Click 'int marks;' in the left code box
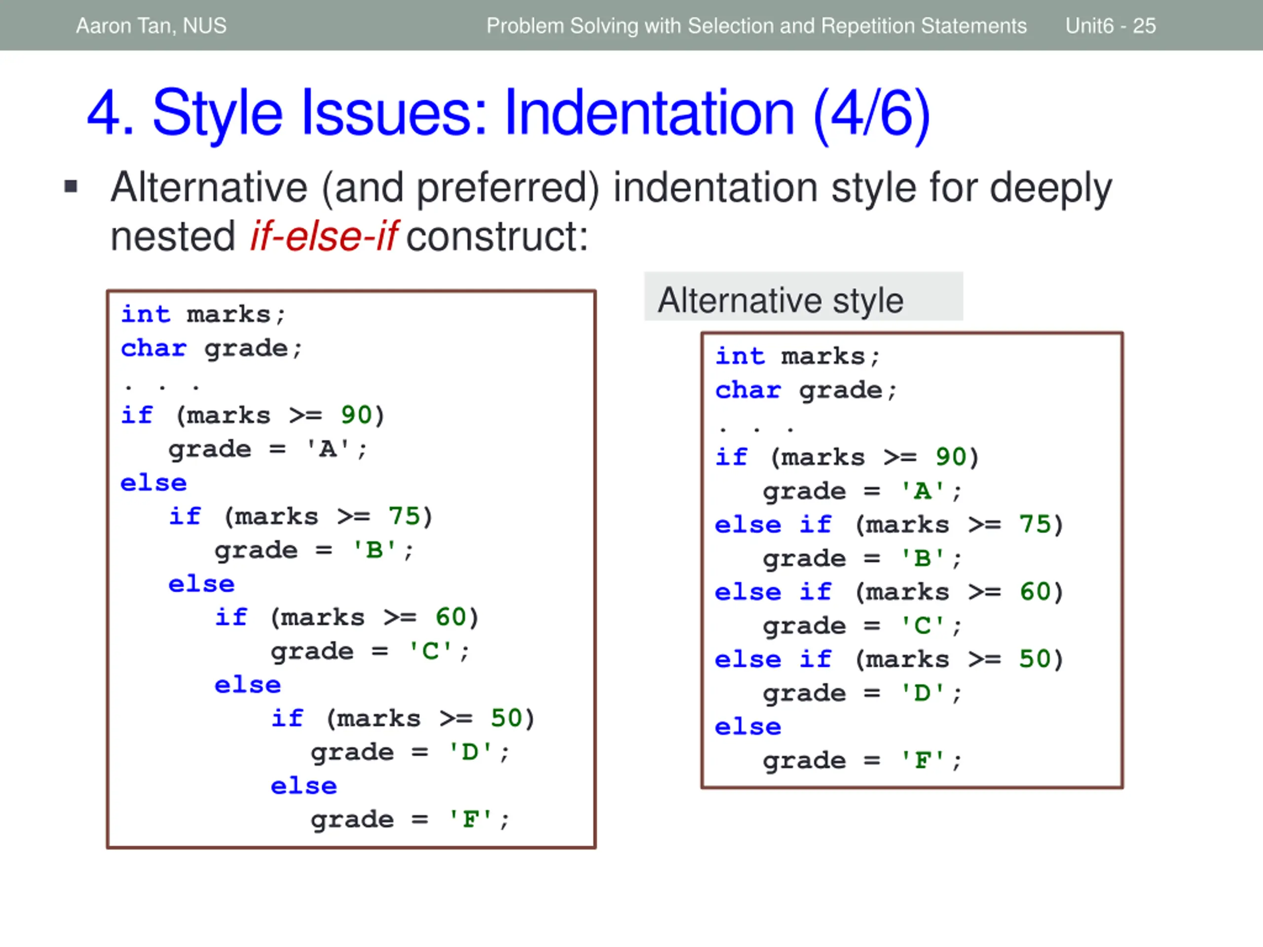The image size is (1263, 947). tap(203, 315)
